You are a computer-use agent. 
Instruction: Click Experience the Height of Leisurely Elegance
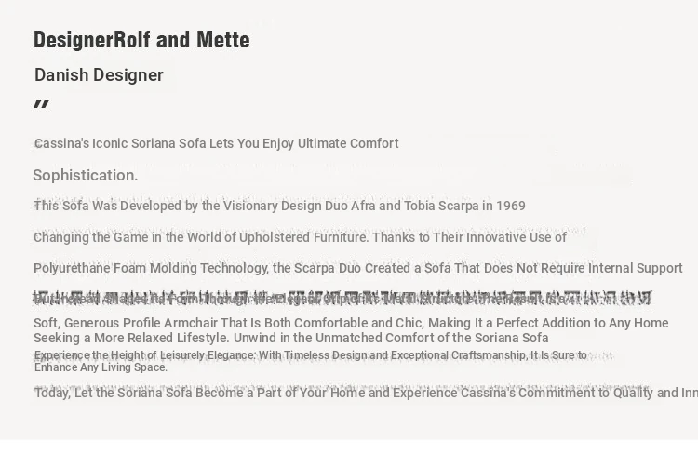point(144,355)
